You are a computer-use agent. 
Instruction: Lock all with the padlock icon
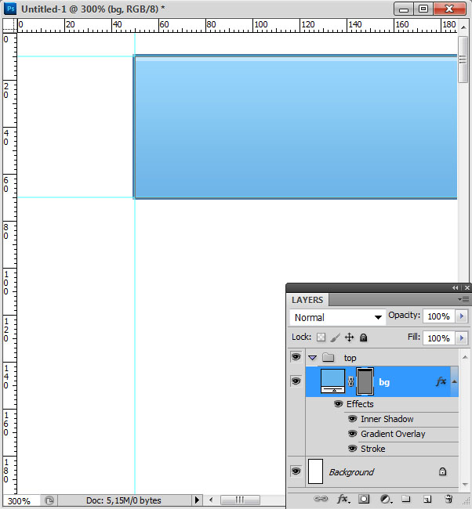coord(364,338)
